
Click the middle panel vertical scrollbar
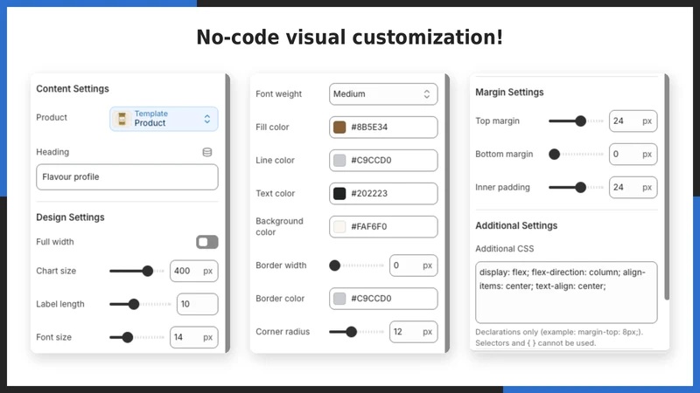[x=447, y=213]
